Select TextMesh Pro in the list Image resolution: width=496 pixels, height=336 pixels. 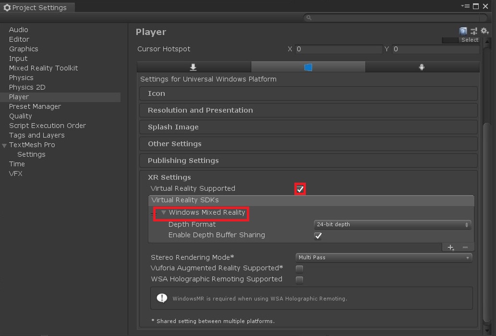pyautogui.click(x=32, y=145)
